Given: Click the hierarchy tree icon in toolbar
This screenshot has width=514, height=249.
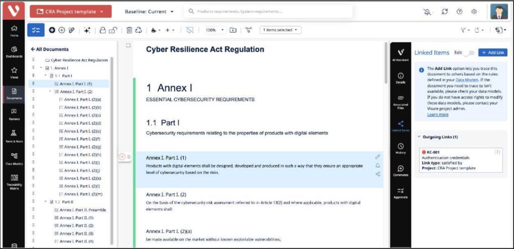Looking at the screenshot, I should pos(249,30).
